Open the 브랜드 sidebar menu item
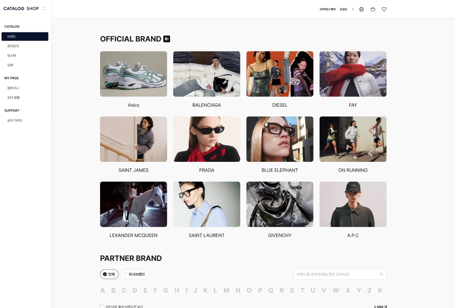This screenshot has width=455, height=308. [x=25, y=37]
